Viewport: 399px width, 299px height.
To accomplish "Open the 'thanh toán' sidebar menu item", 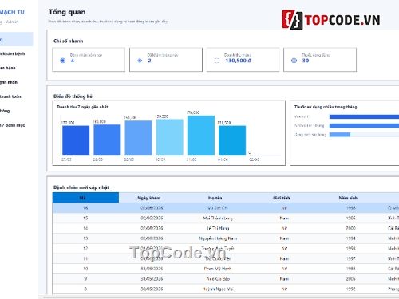I will click(10, 96).
